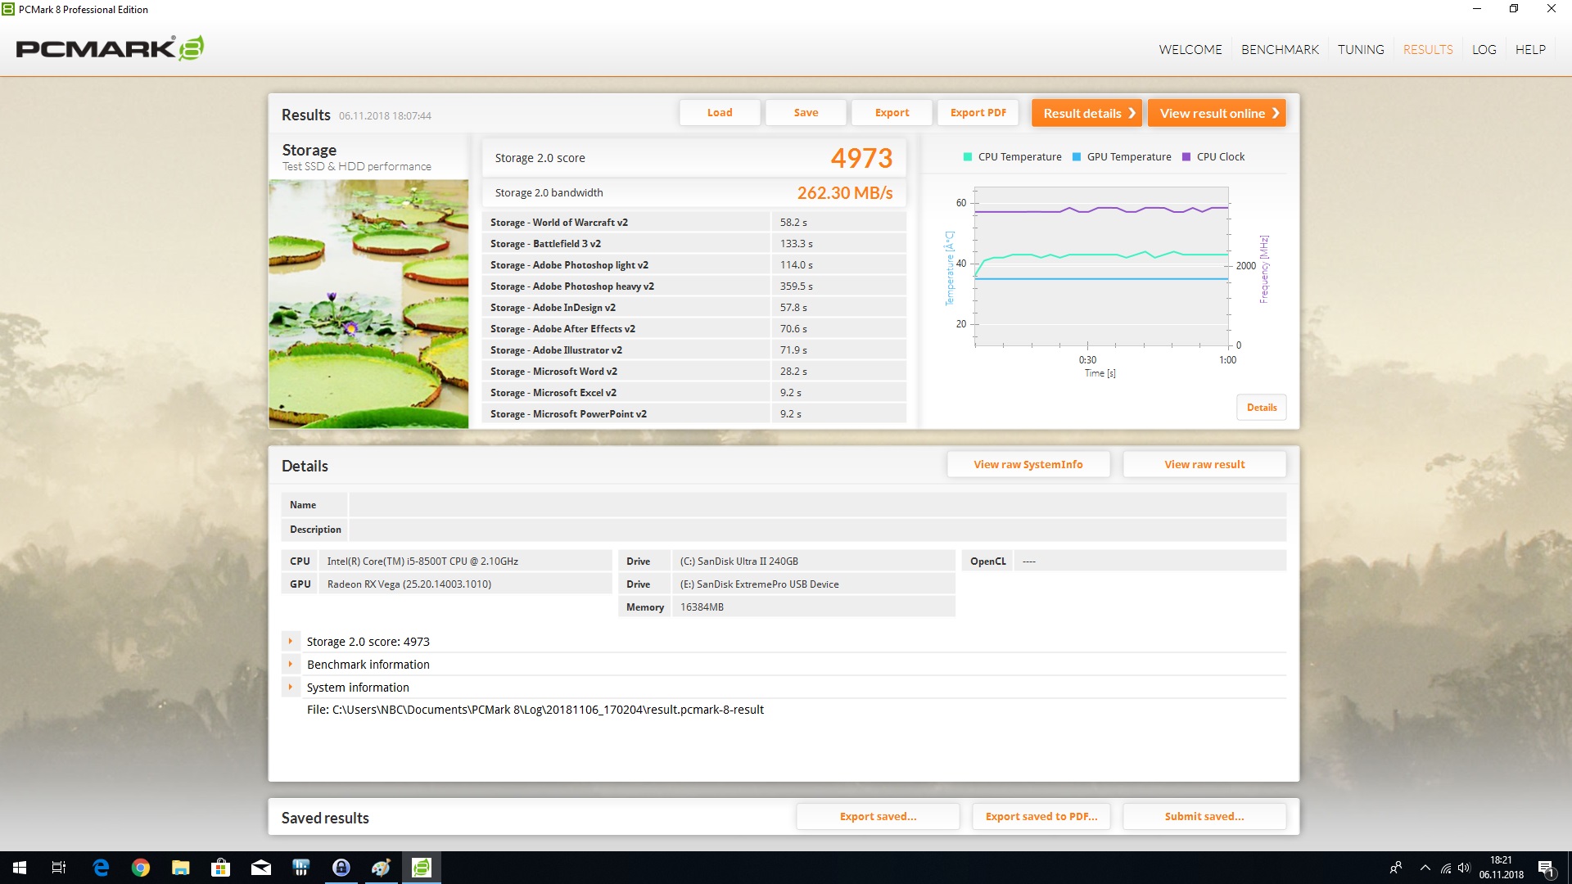Show hidden system tray icons
The height and width of the screenshot is (884, 1572).
pos(1425,868)
